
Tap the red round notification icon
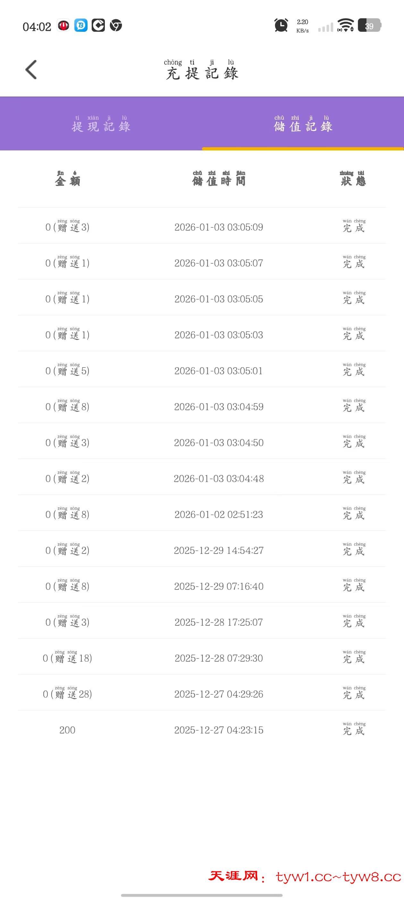pos(63,25)
